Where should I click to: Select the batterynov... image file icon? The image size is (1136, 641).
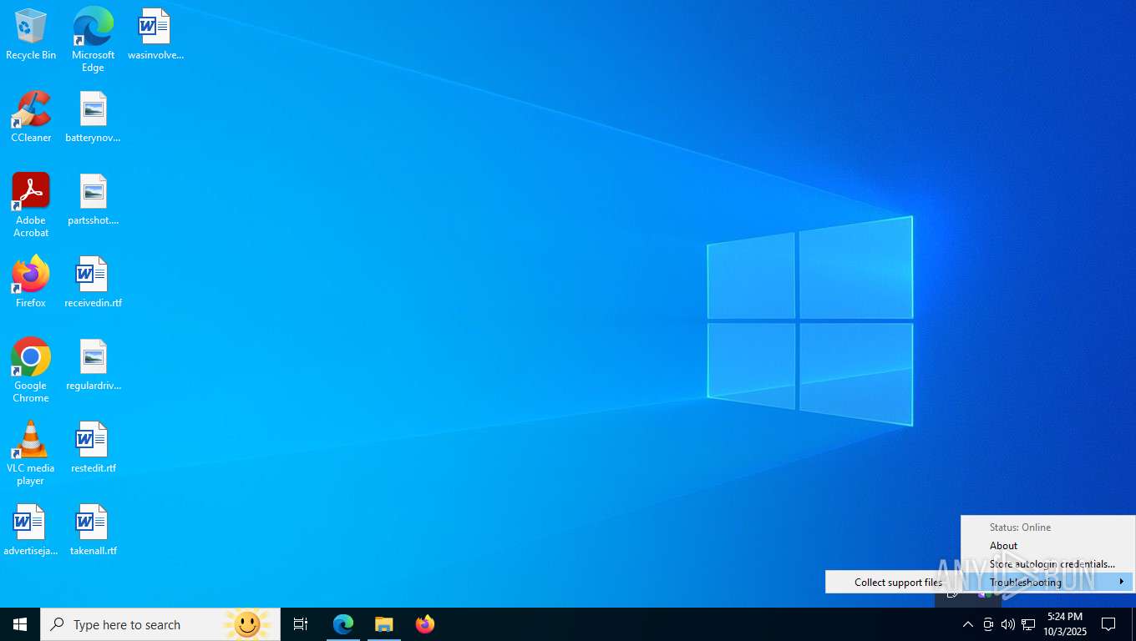(93, 118)
